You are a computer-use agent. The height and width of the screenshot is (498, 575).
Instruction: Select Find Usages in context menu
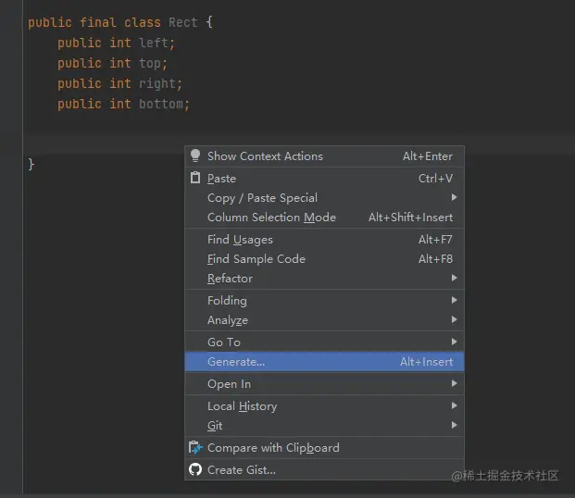(325, 240)
